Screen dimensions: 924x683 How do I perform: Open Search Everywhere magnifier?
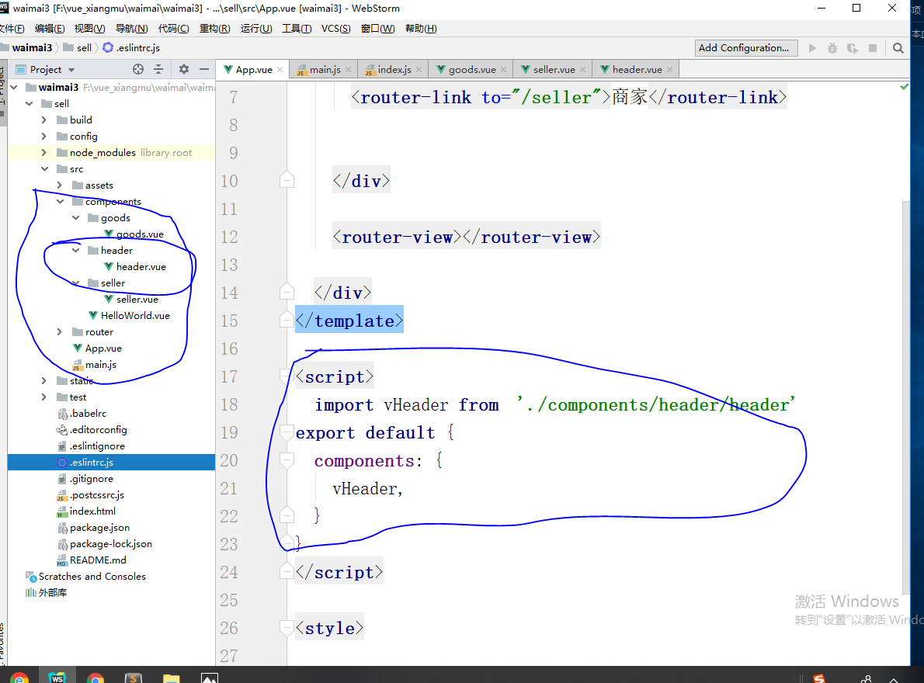[x=898, y=47]
